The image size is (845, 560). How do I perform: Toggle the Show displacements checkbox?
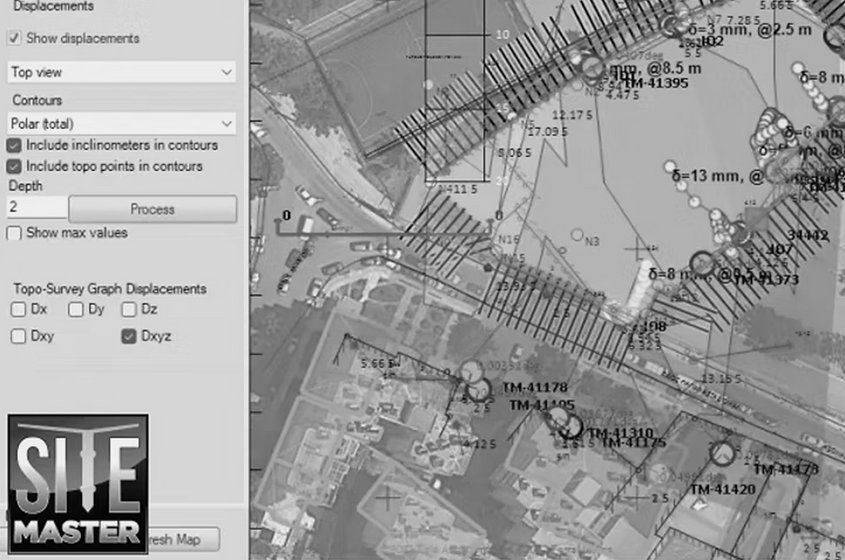14,38
